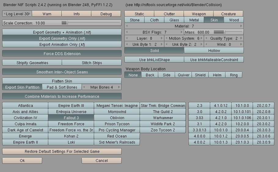This screenshot has height=172, width=278.
Task: Toggle Stitch Strips
Action: click(92, 63)
